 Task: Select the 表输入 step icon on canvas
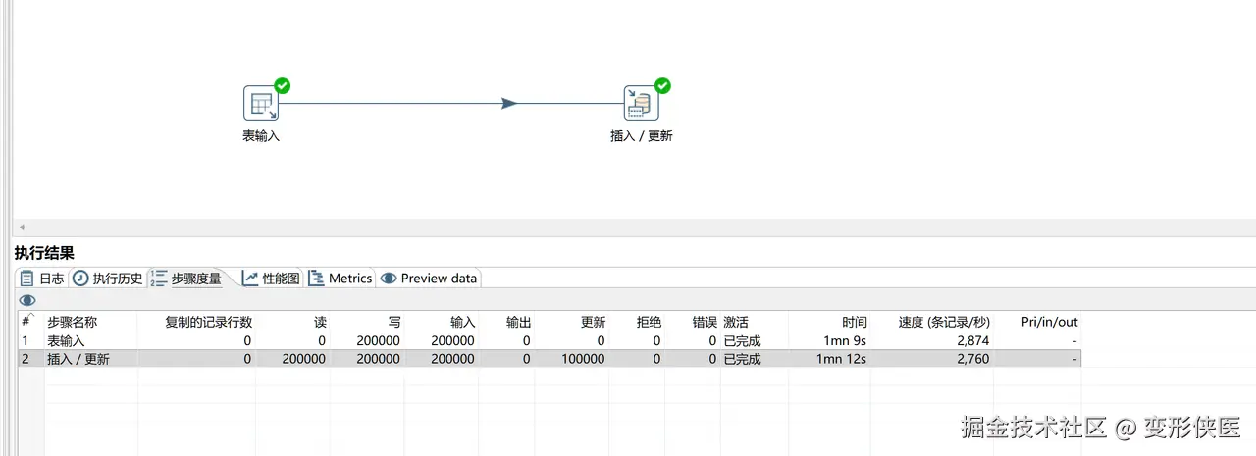(260, 103)
